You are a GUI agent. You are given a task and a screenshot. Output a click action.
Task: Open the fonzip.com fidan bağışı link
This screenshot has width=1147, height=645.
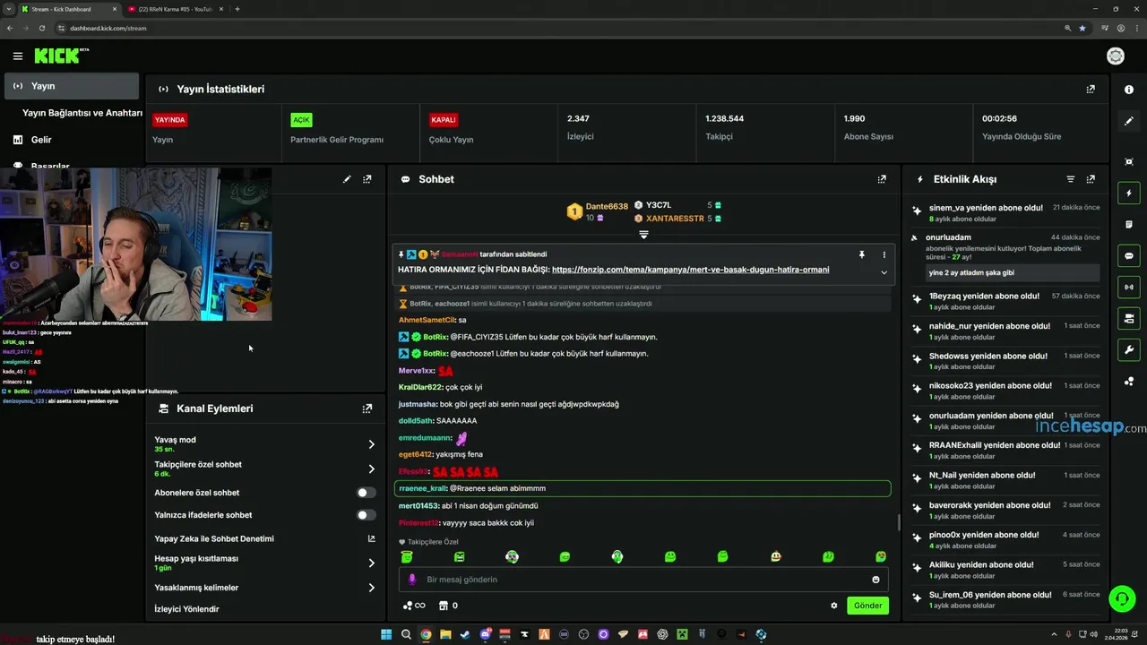690,270
